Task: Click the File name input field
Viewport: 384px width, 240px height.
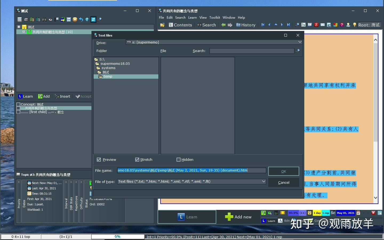Action: (191, 170)
